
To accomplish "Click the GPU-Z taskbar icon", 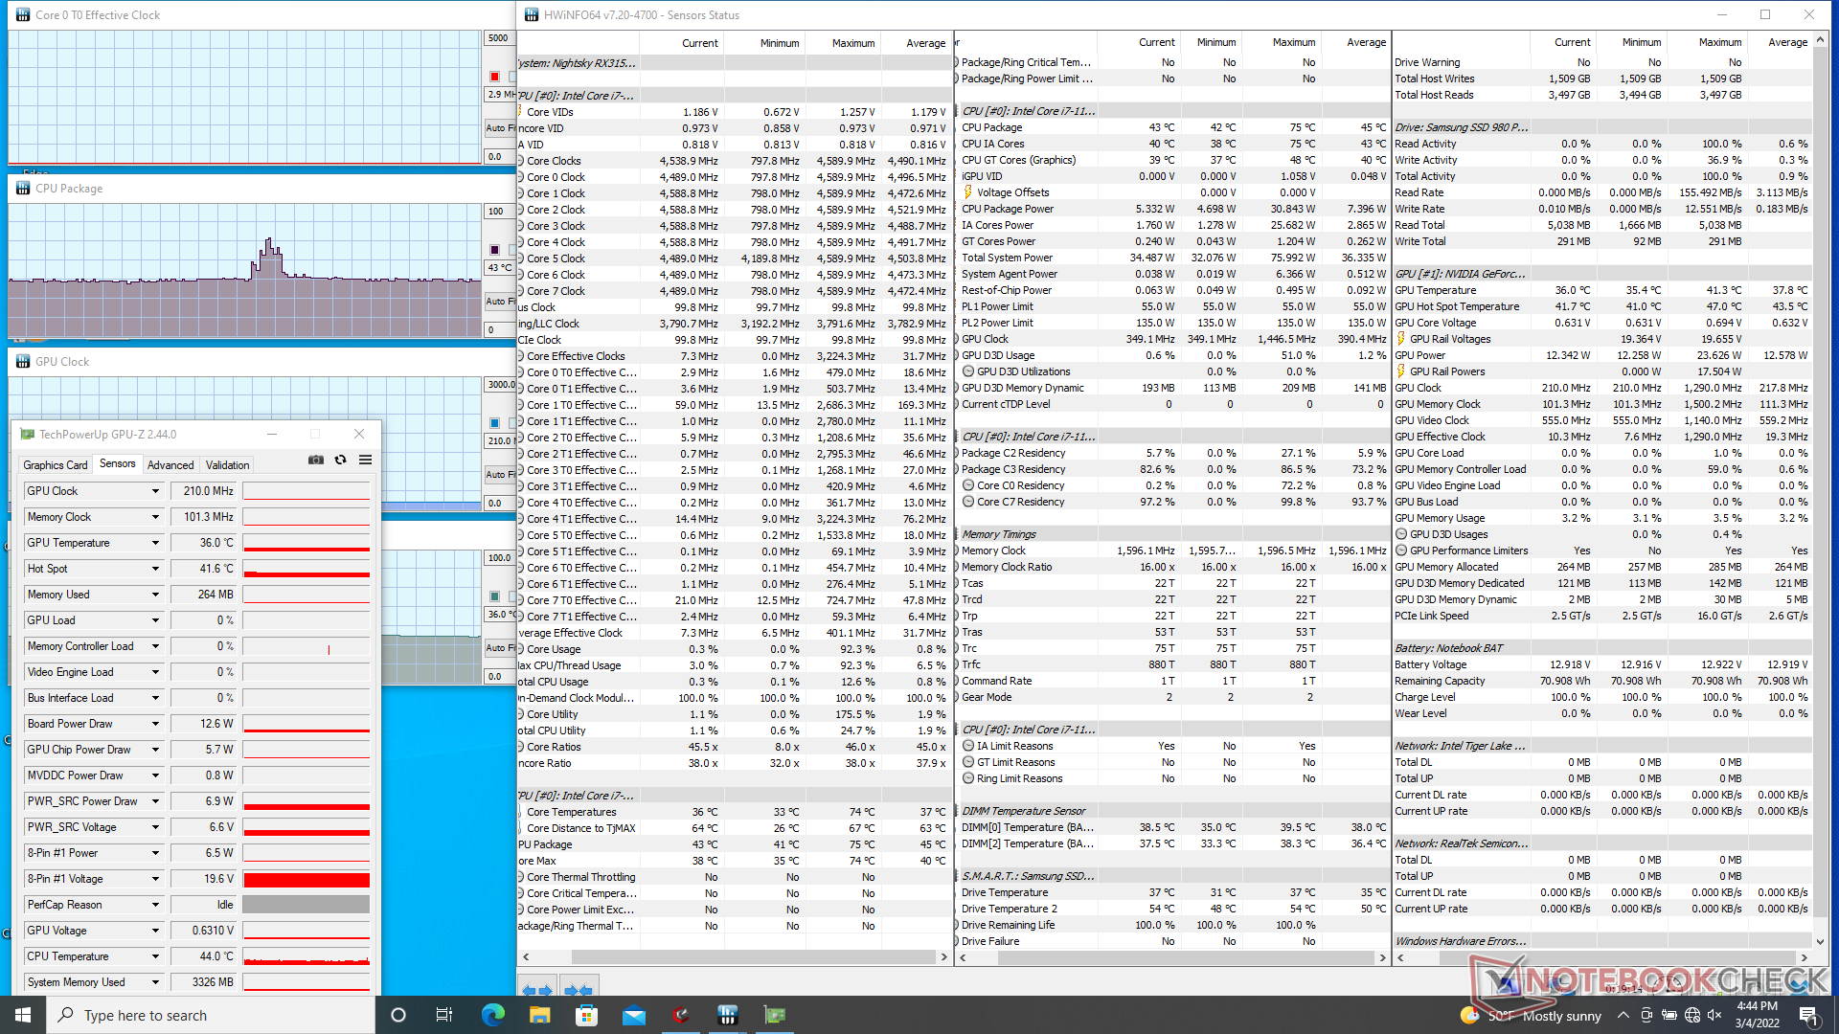I will [774, 1015].
